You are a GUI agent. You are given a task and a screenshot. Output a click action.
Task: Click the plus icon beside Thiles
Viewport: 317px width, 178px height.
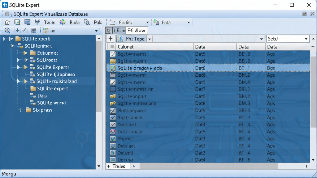[109, 166]
